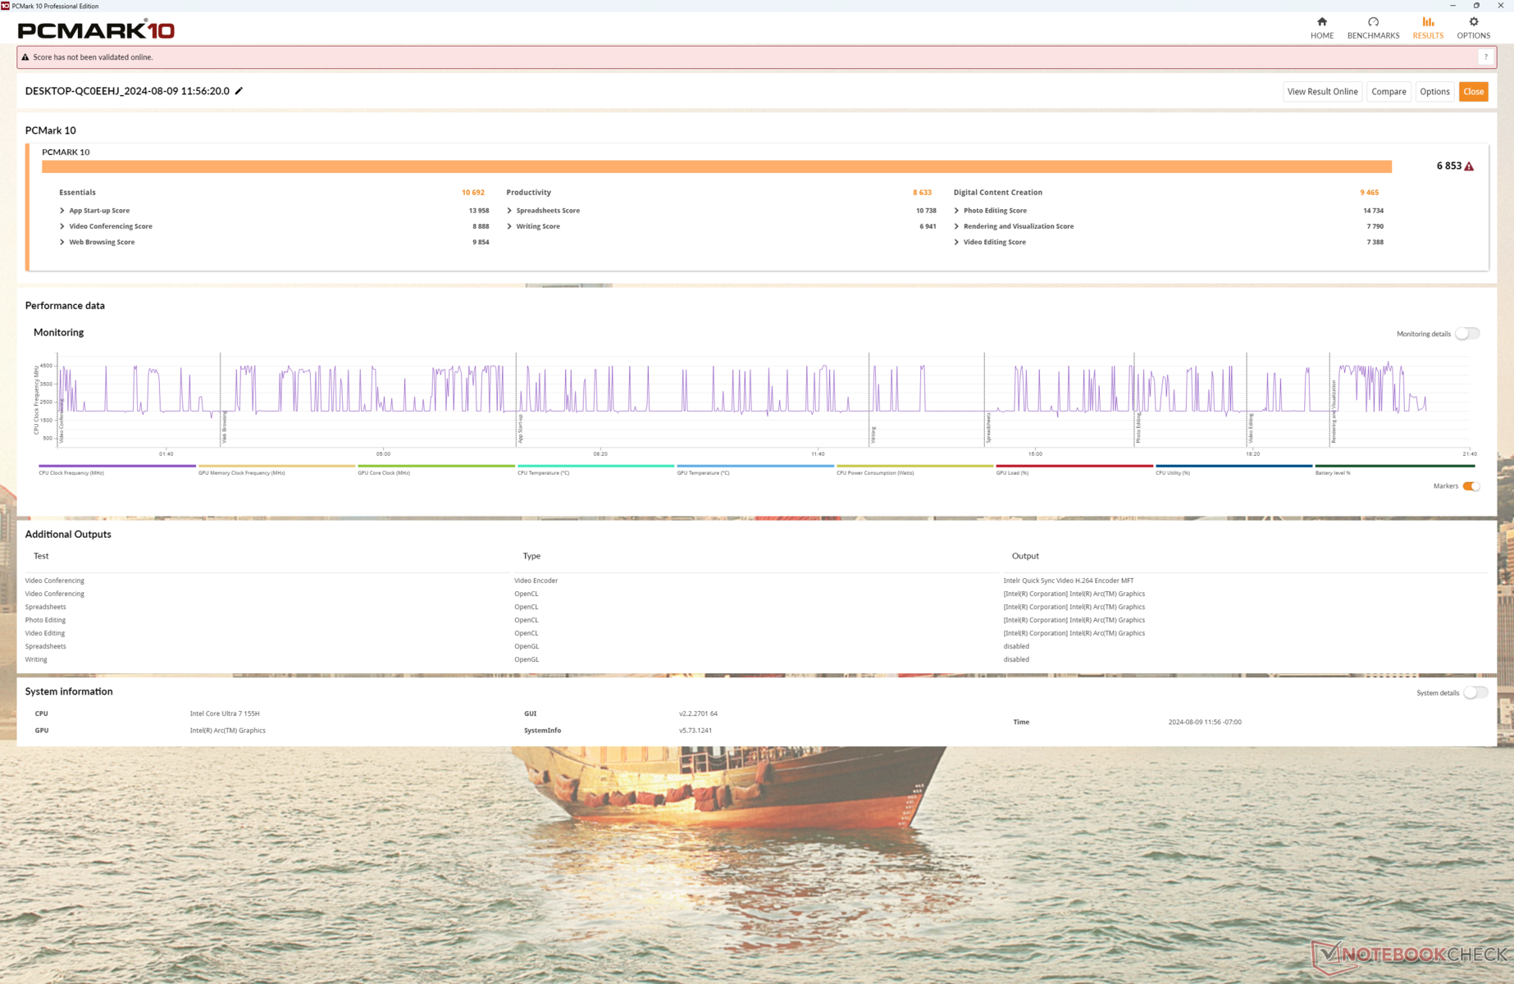Screen dimensions: 1514x984
Task: Open the Options gear icon
Action: (1473, 23)
